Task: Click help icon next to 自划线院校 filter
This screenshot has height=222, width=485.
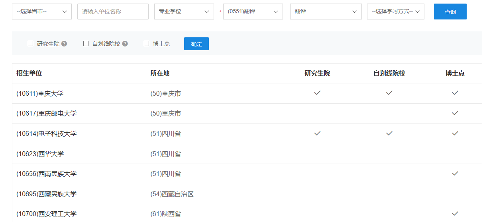Action: coord(125,44)
